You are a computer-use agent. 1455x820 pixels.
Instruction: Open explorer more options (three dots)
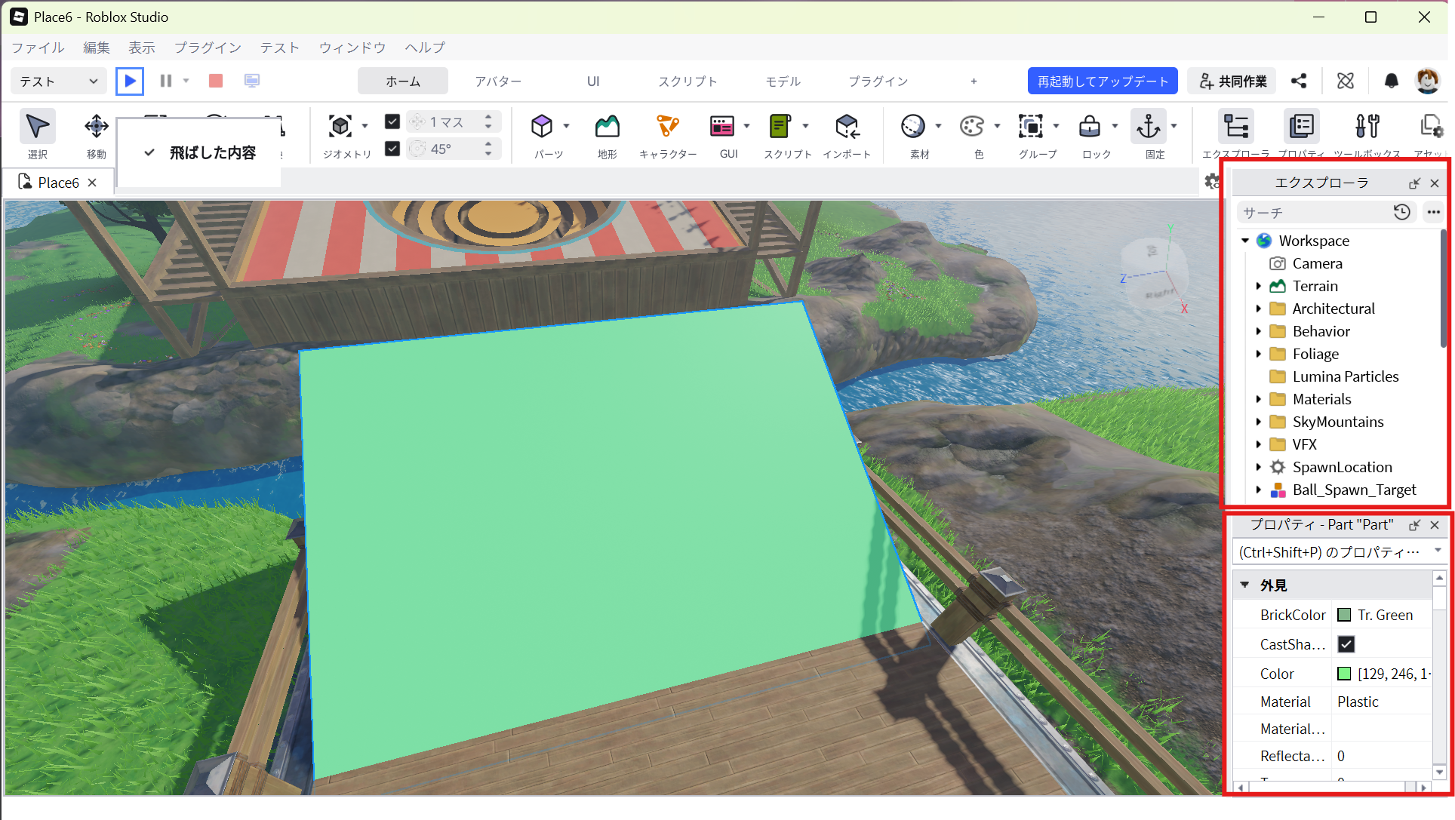pyautogui.click(x=1434, y=213)
